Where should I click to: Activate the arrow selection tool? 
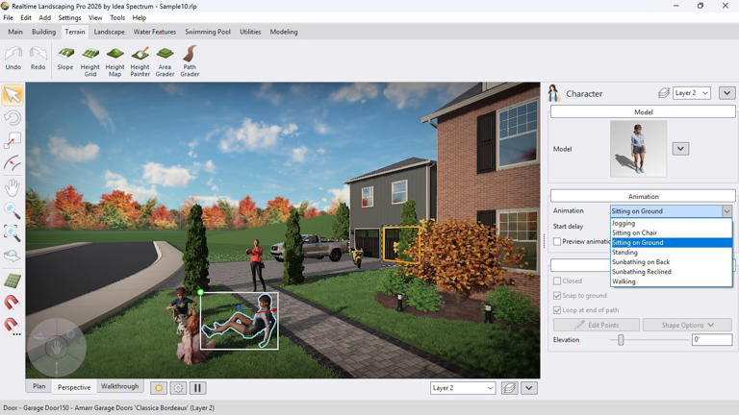(13, 94)
